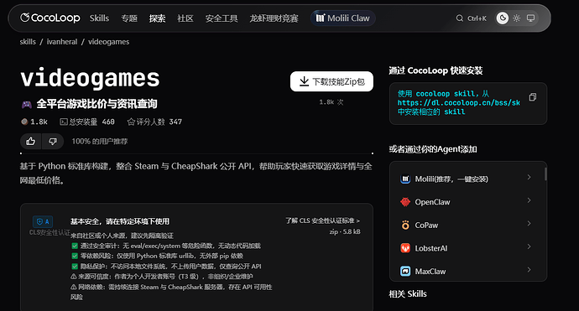Go to the 探索 section

click(157, 18)
